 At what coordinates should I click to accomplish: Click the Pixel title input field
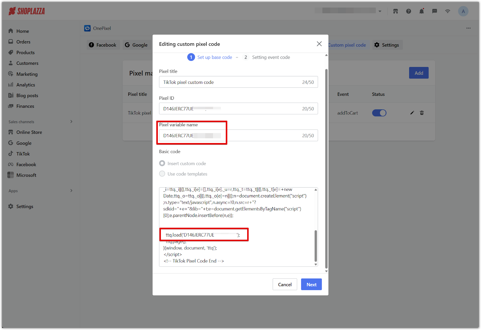[x=238, y=82]
